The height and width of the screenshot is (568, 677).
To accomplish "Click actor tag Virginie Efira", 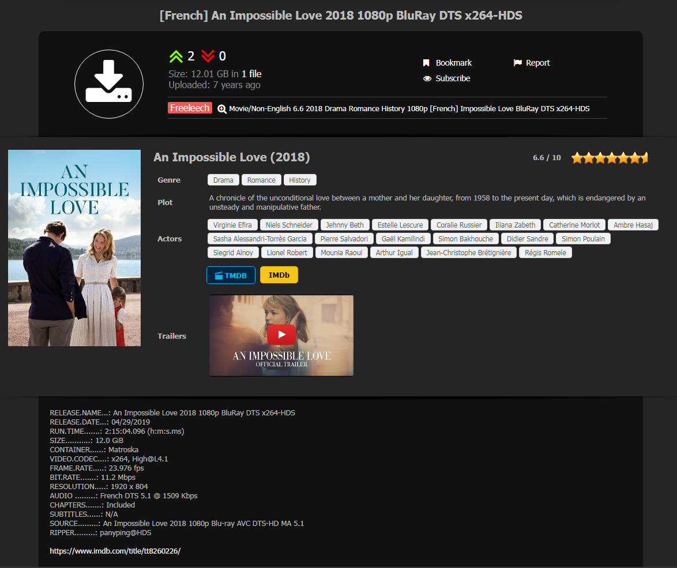I will point(232,225).
